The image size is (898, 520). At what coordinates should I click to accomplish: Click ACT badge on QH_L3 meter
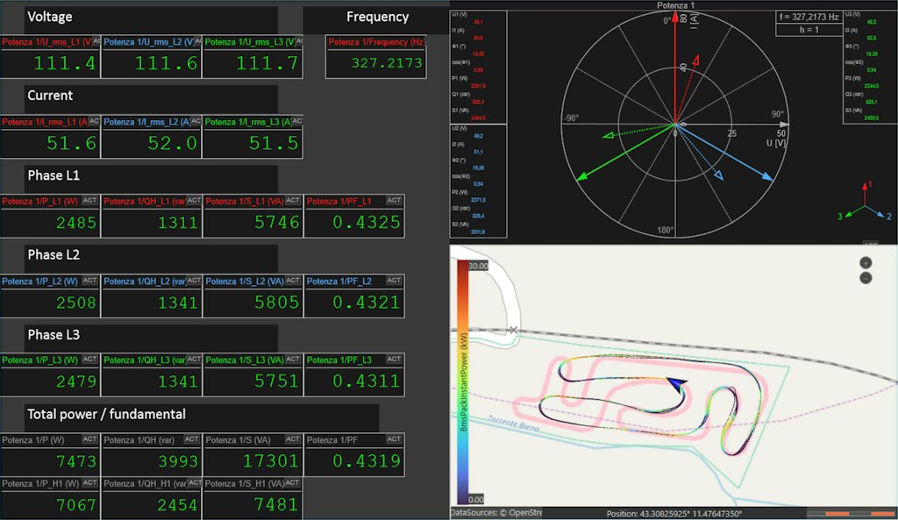pos(194,359)
